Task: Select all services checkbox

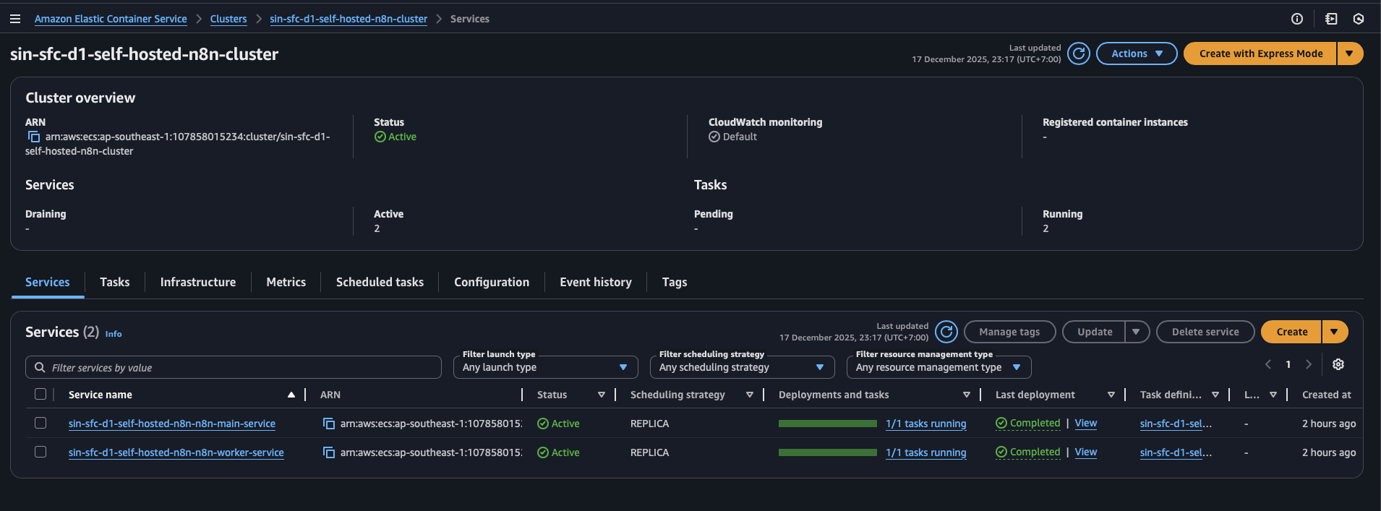Action: coord(40,394)
